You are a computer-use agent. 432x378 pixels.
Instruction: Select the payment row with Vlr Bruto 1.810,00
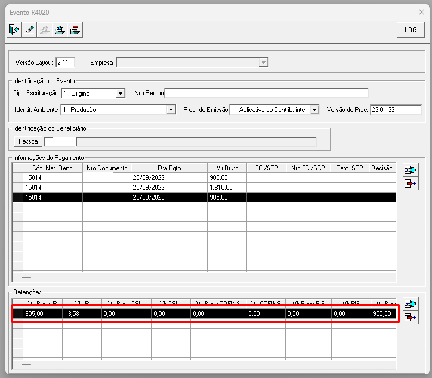(204, 187)
